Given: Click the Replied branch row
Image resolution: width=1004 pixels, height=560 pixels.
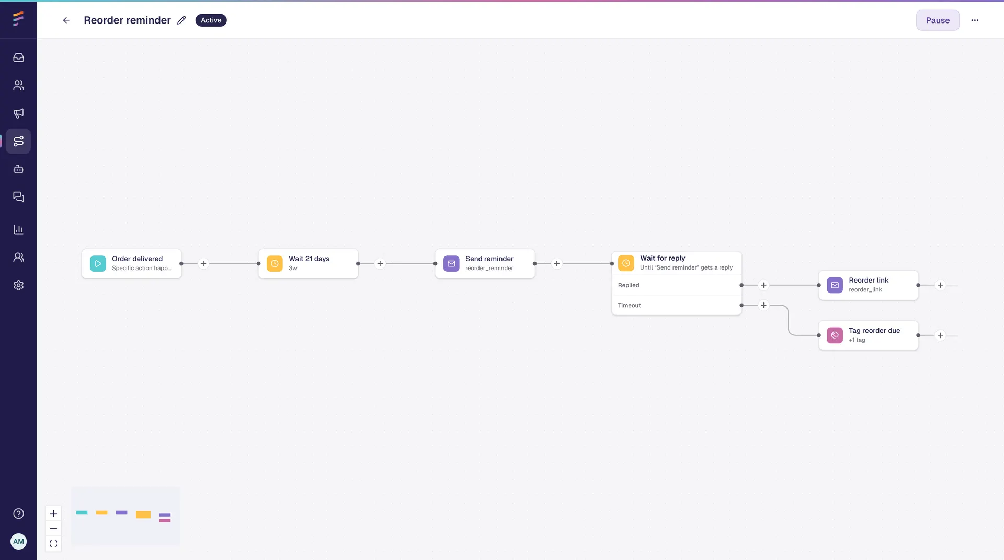Looking at the screenshot, I should click(x=677, y=285).
